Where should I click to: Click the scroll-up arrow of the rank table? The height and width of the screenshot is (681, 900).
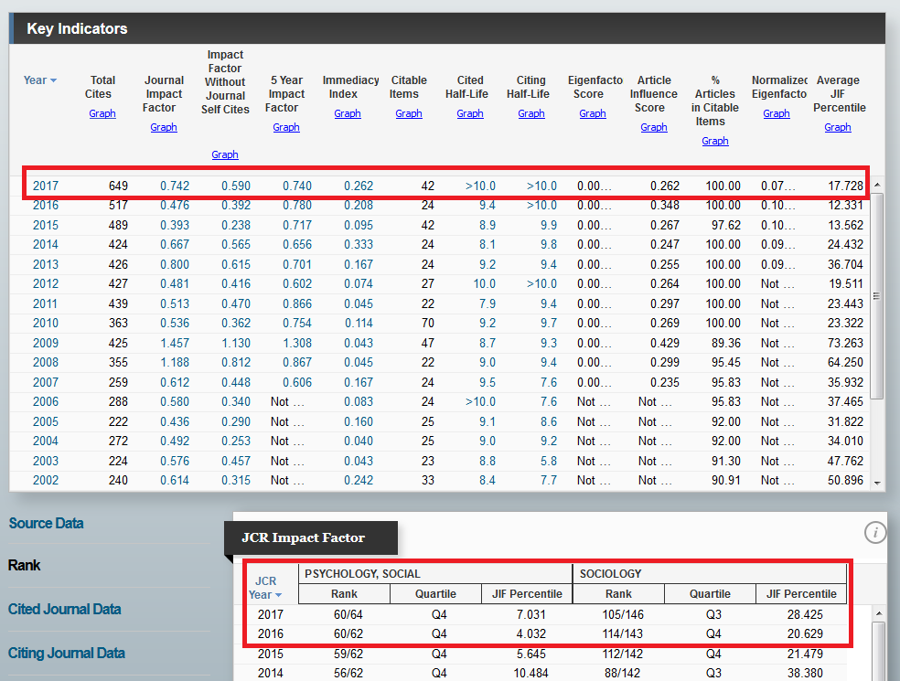(x=878, y=614)
